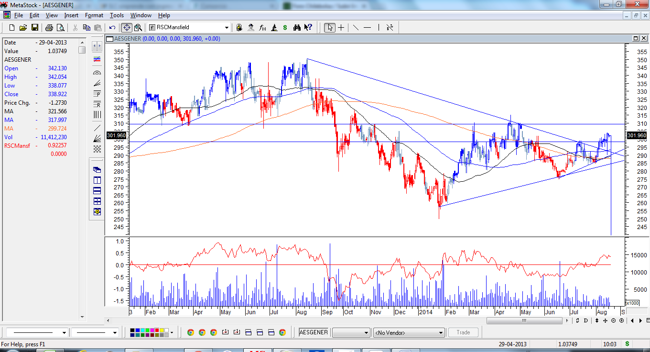
Task: Open the Format menu
Action: coord(94,15)
